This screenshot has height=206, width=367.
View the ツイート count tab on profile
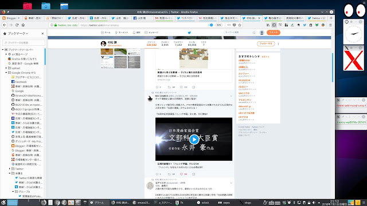pos(151,43)
